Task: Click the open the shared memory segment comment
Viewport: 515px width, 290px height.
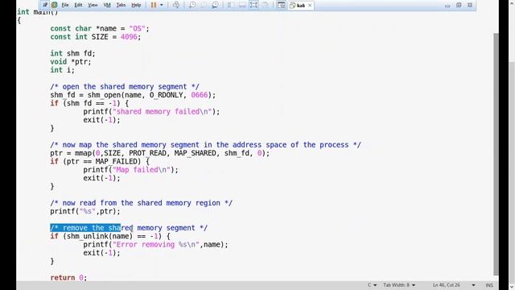Action: tap(125, 86)
